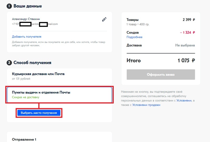
Task: Click the Оформить заказ button
Action: (x=161, y=75)
